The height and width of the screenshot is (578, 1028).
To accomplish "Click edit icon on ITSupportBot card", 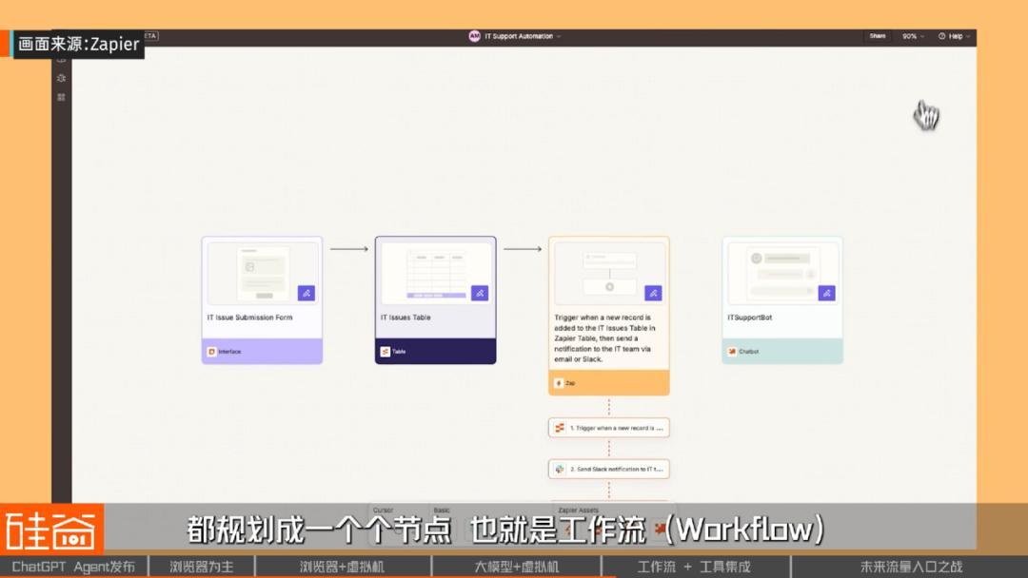I will 826,293.
